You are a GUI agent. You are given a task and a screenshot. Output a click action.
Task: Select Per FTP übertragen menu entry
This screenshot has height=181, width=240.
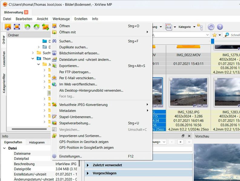coord(102,72)
